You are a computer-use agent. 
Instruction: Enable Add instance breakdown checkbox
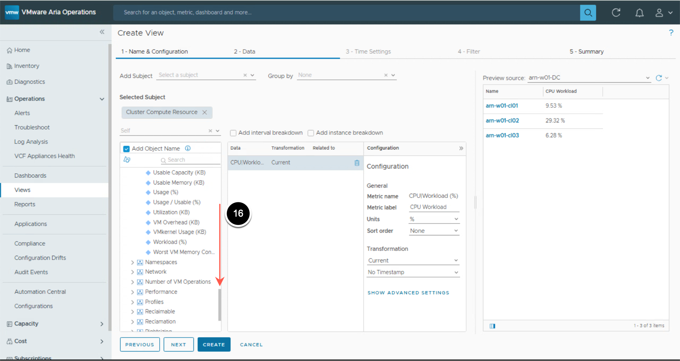pyautogui.click(x=311, y=133)
